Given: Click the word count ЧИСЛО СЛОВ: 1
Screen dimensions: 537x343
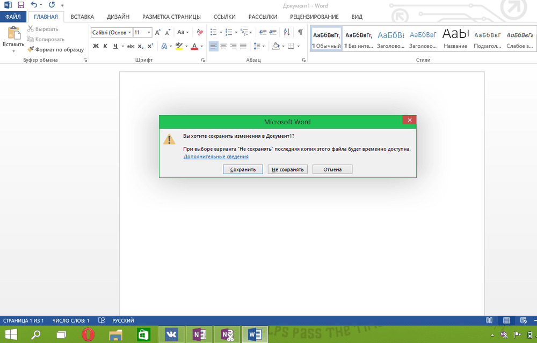Looking at the screenshot, I should (x=71, y=320).
